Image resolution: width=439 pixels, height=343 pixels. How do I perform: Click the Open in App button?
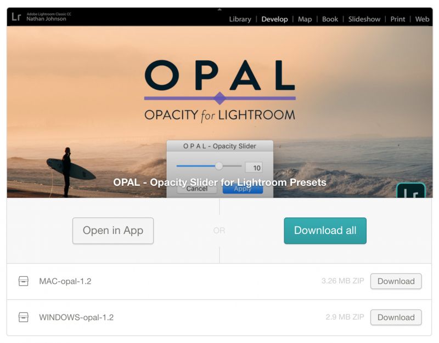pyautogui.click(x=113, y=231)
